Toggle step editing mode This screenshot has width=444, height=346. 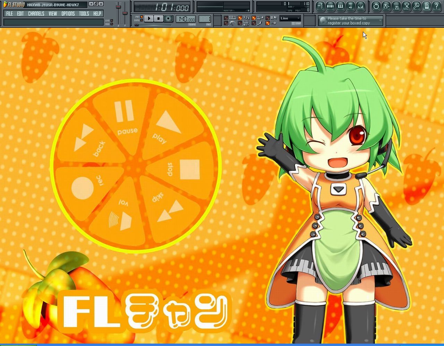pos(254,23)
